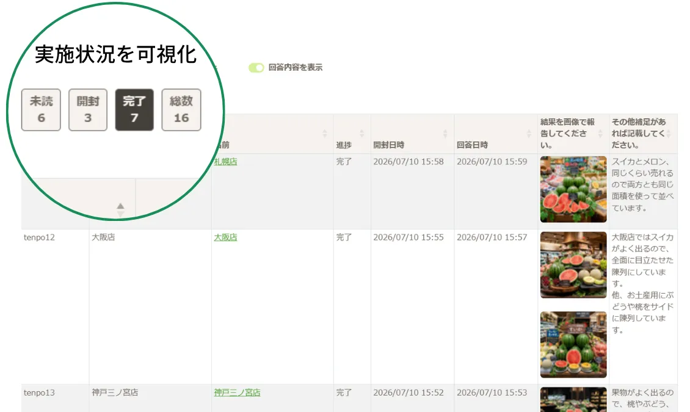Open the 神戸三ノ宮店 link

coord(237,392)
